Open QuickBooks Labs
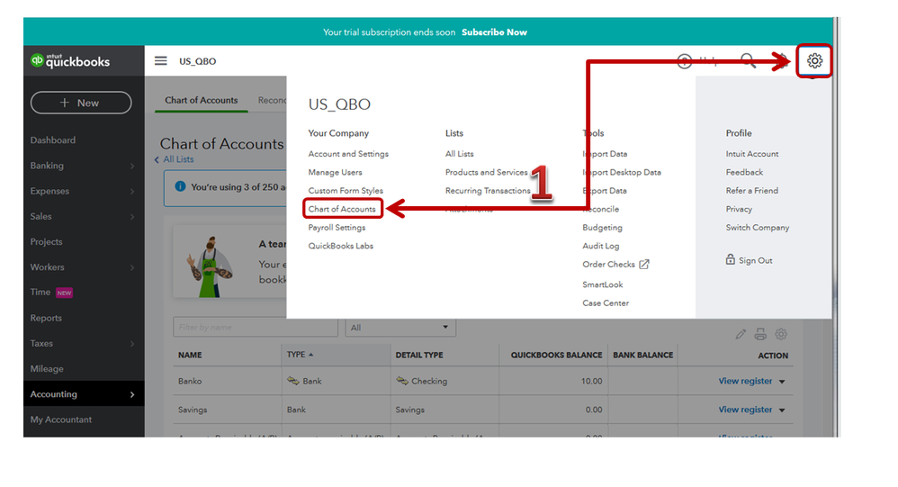Image resolution: width=898 pixels, height=487 pixels. [341, 246]
